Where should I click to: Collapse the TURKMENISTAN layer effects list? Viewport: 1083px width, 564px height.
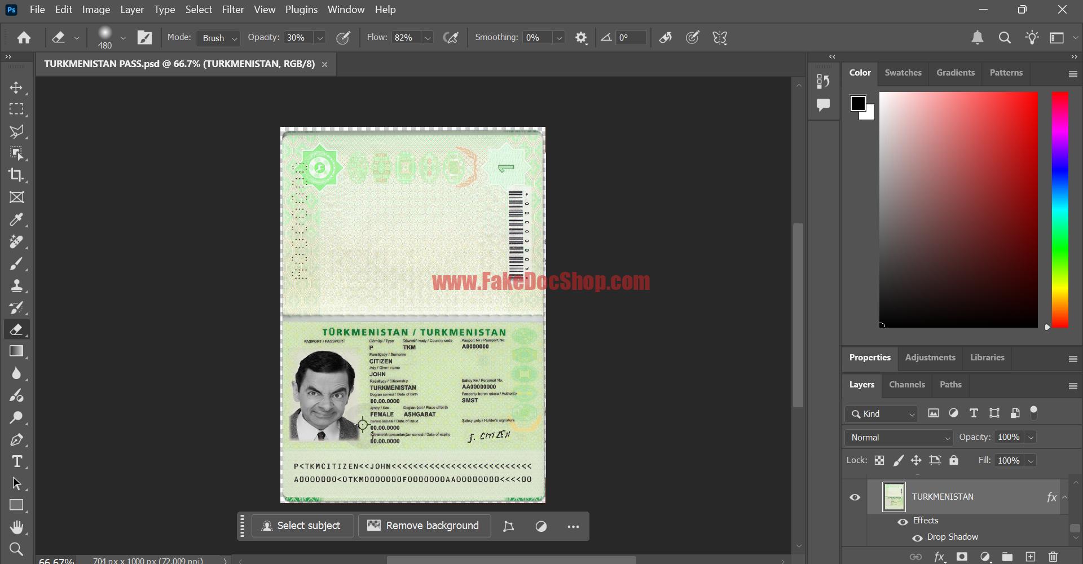click(1064, 497)
